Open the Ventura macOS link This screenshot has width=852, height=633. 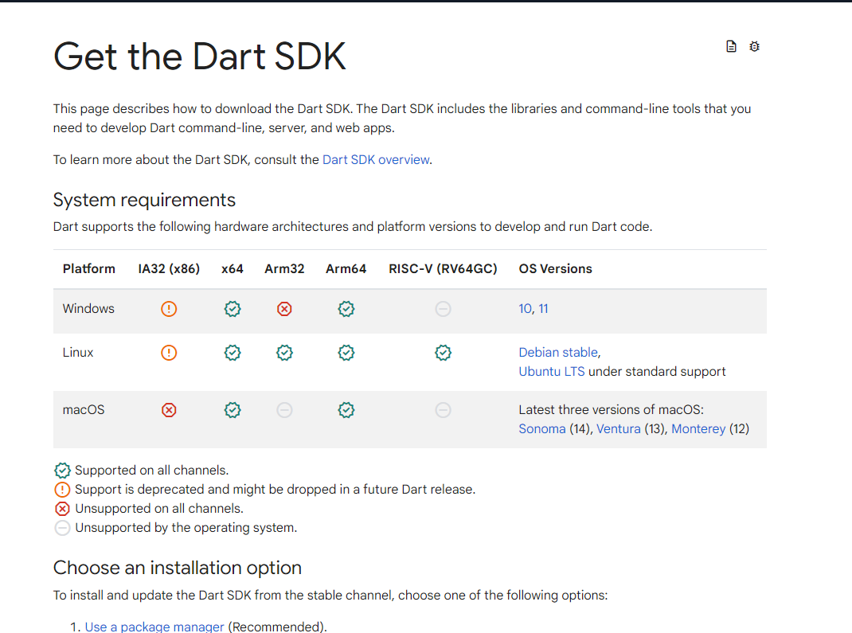[x=619, y=428]
